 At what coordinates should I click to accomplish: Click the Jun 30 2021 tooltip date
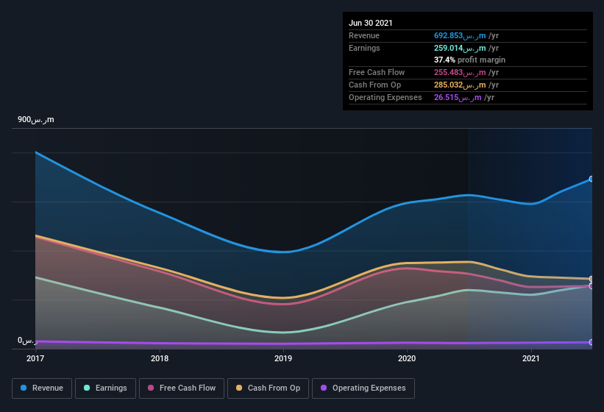pos(371,23)
